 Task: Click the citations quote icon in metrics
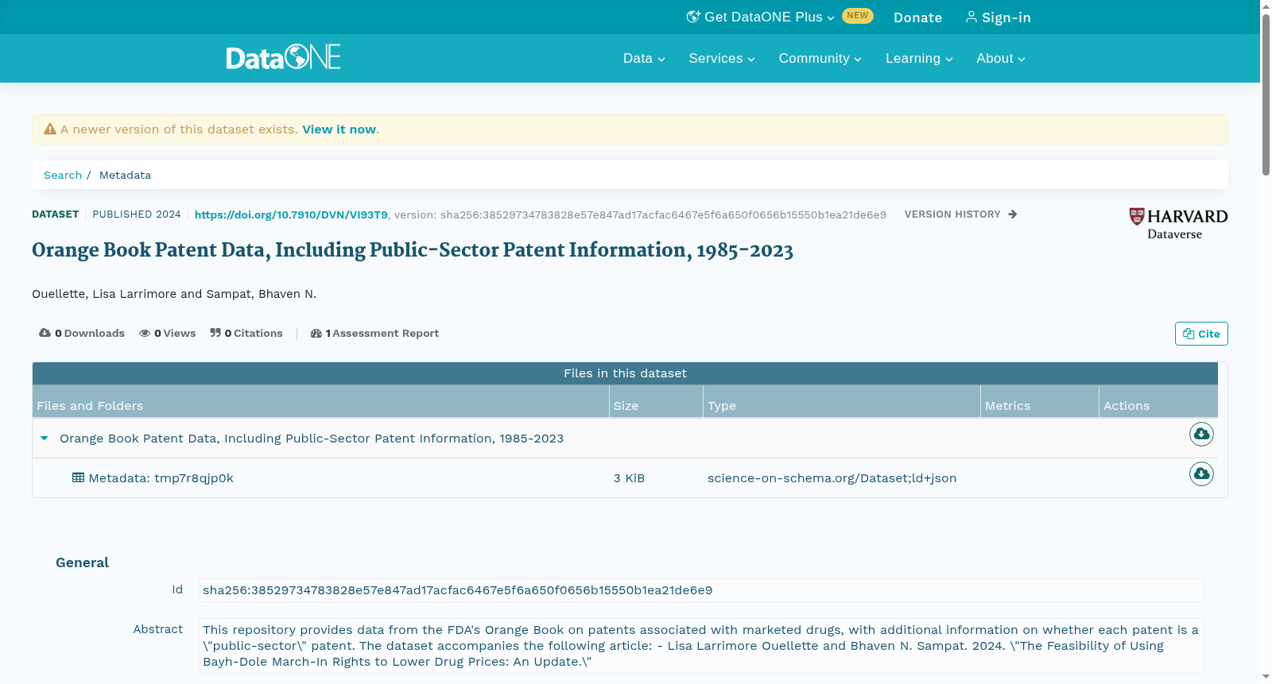pyautogui.click(x=215, y=333)
